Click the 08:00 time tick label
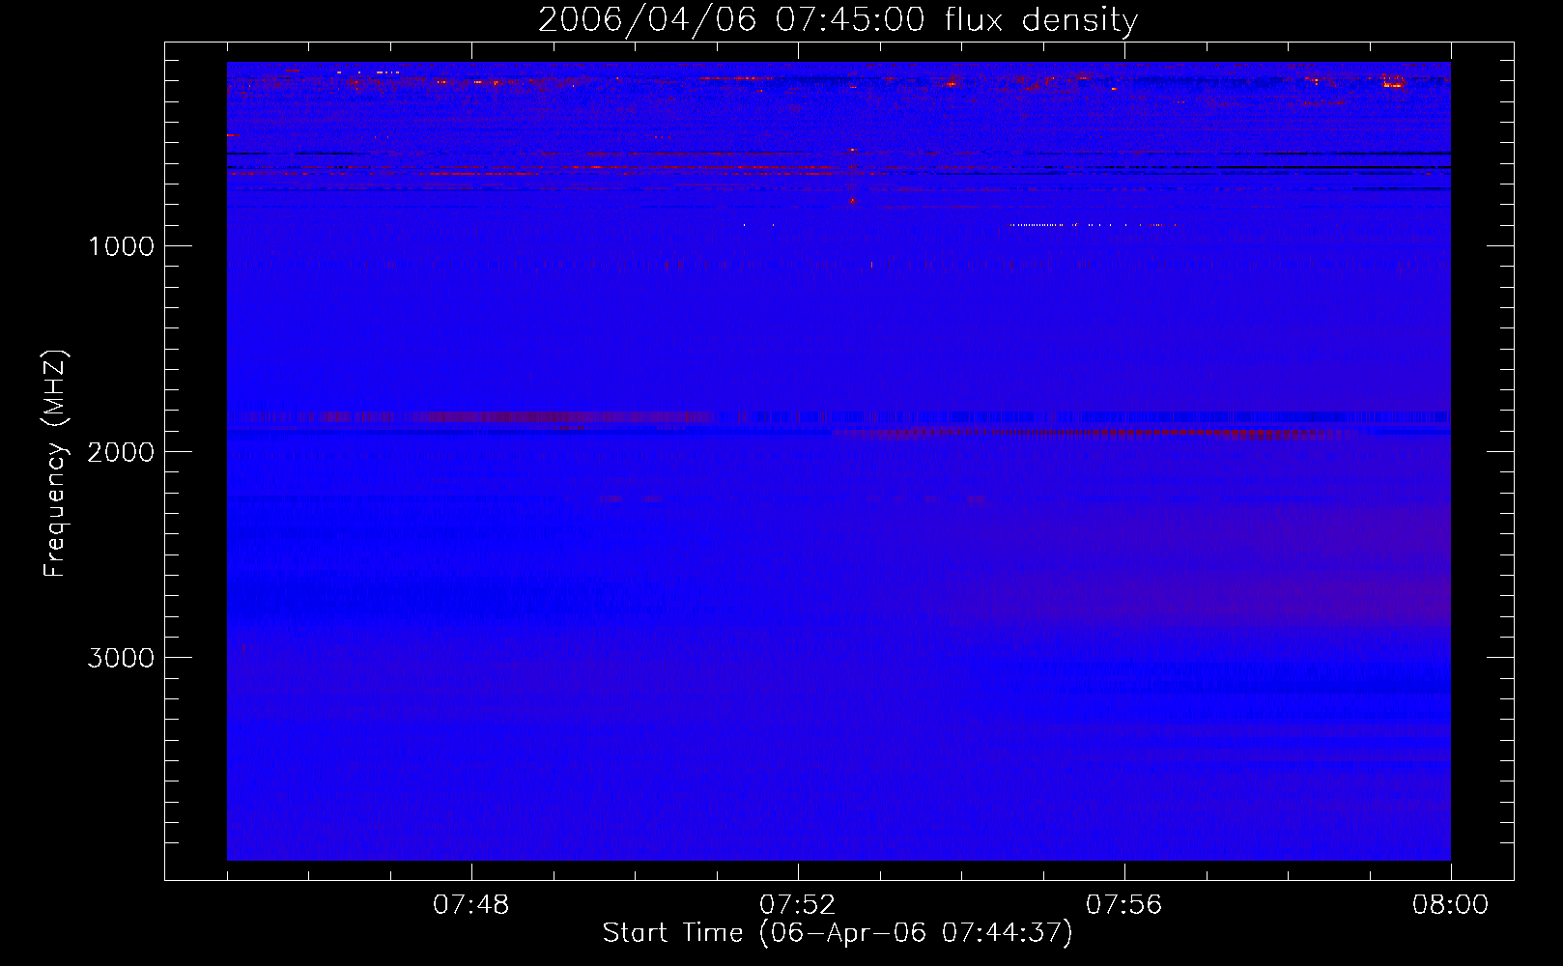Screen dimensions: 1563x966 (1451, 905)
